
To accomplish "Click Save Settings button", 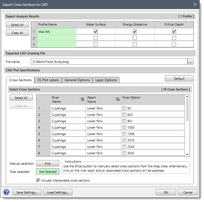I will pyautogui.click(x=27, y=192).
